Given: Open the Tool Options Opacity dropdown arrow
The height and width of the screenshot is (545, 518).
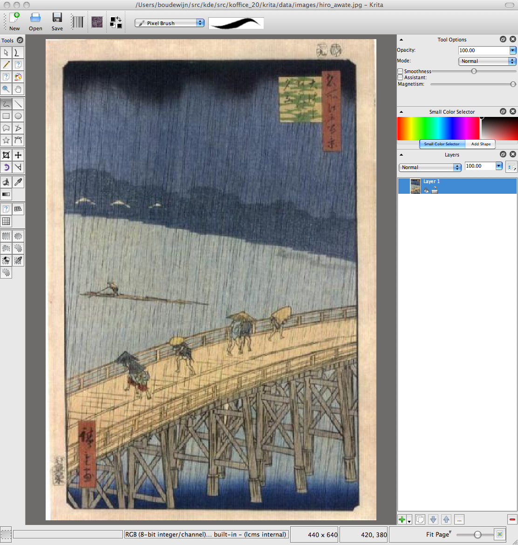Looking at the screenshot, I should [x=513, y=50].
